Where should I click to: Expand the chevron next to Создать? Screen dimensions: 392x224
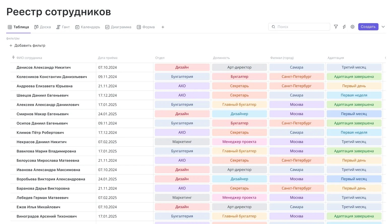pyautogui.click(x=383, y=27)
